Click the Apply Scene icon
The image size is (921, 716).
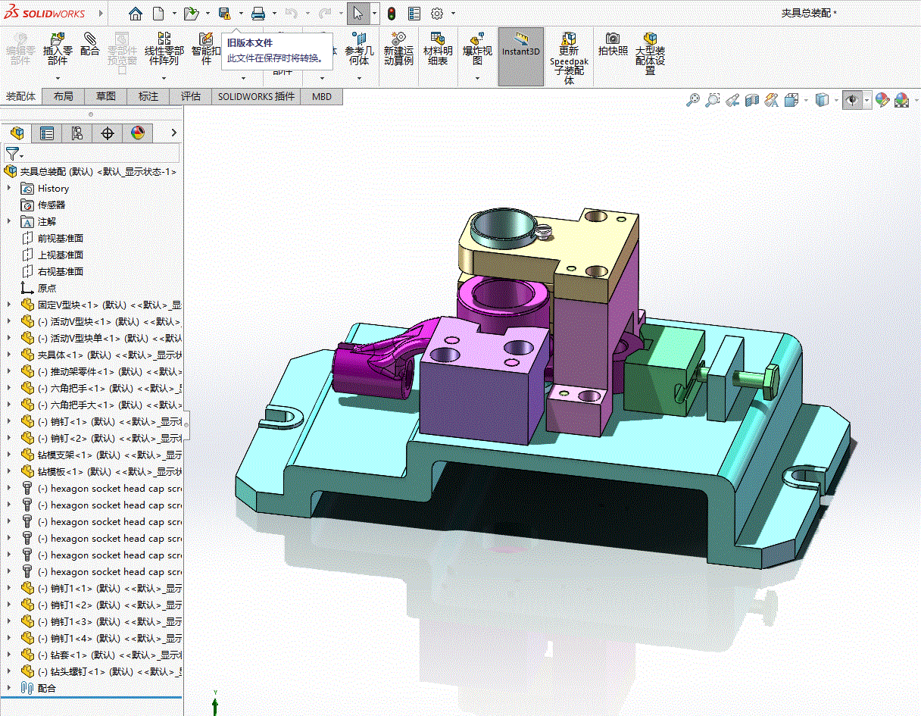point(902,100)
